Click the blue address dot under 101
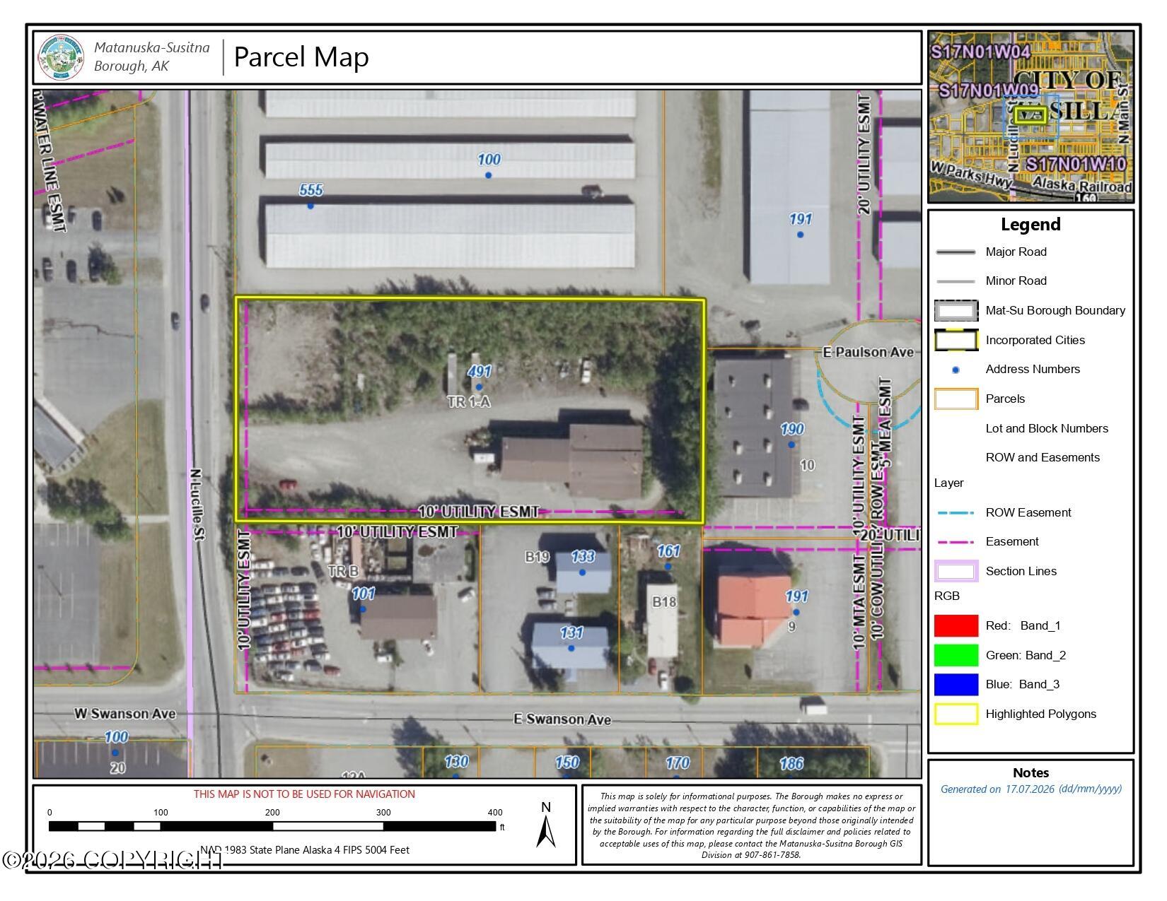Viewport: 1167px width, 901px height. pos(363,609)
